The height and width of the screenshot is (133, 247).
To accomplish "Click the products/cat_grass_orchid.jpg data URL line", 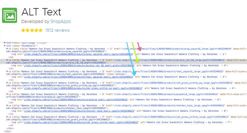I will (59, 119).
